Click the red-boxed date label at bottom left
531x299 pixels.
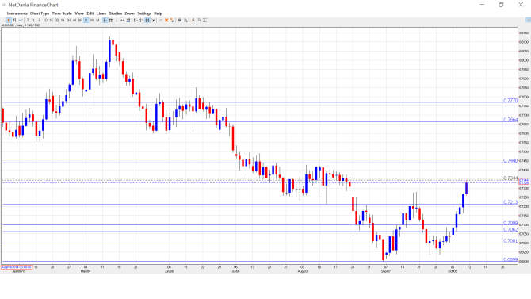point(17,267)
